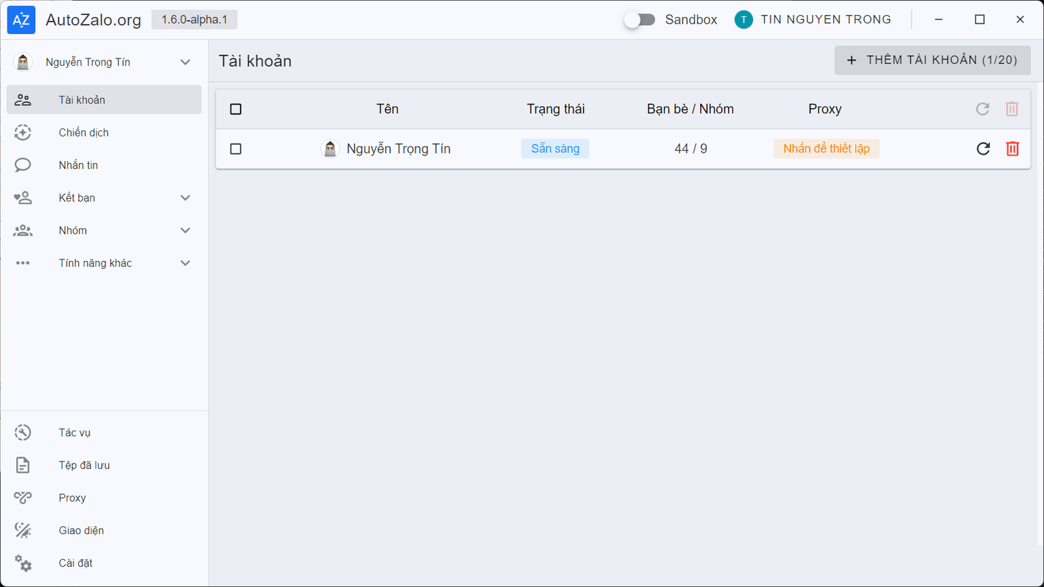Click the AutoZalo AZ logo icon
The height and width of the screenshot is (587, 1044).
pos(21,20)
